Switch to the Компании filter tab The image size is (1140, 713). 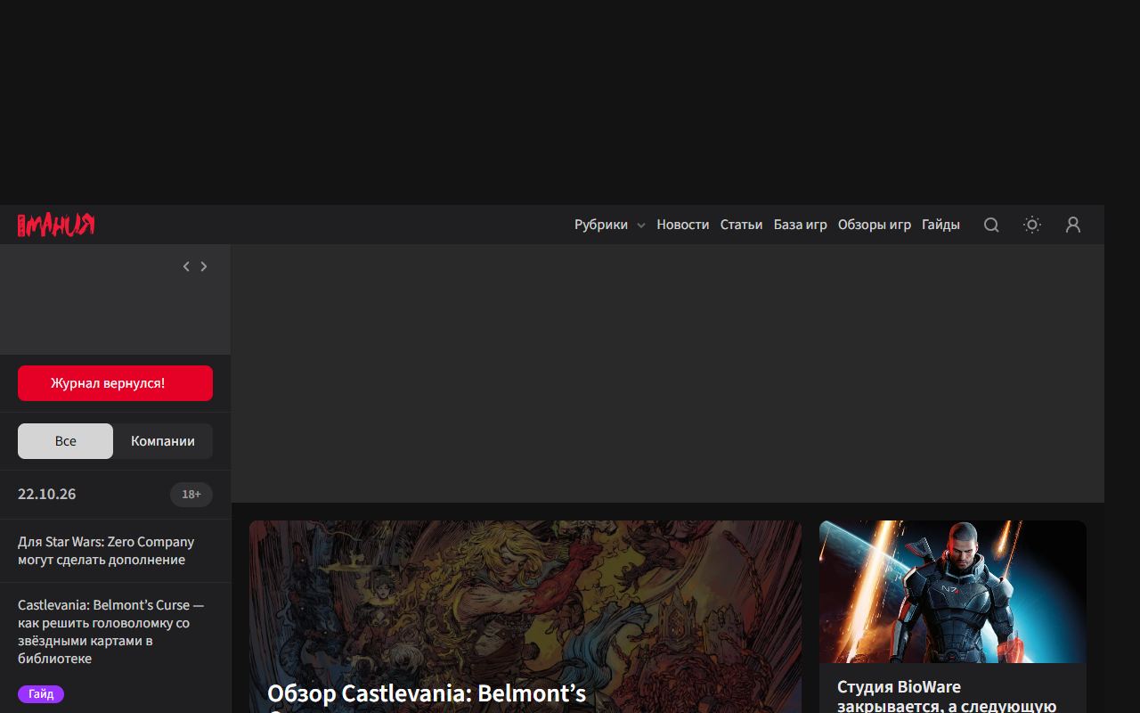click(x=163, y=441)
